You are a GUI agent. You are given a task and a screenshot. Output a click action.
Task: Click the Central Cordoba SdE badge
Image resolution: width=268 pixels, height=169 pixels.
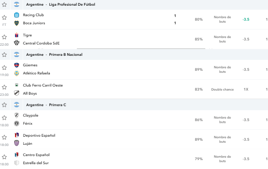(17, 43)
